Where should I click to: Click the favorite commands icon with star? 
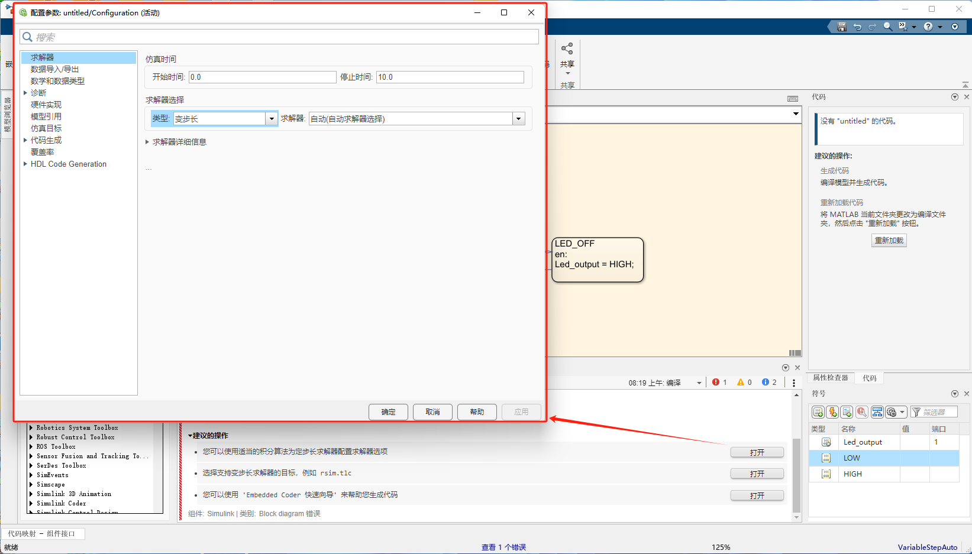tap(903, 27)
